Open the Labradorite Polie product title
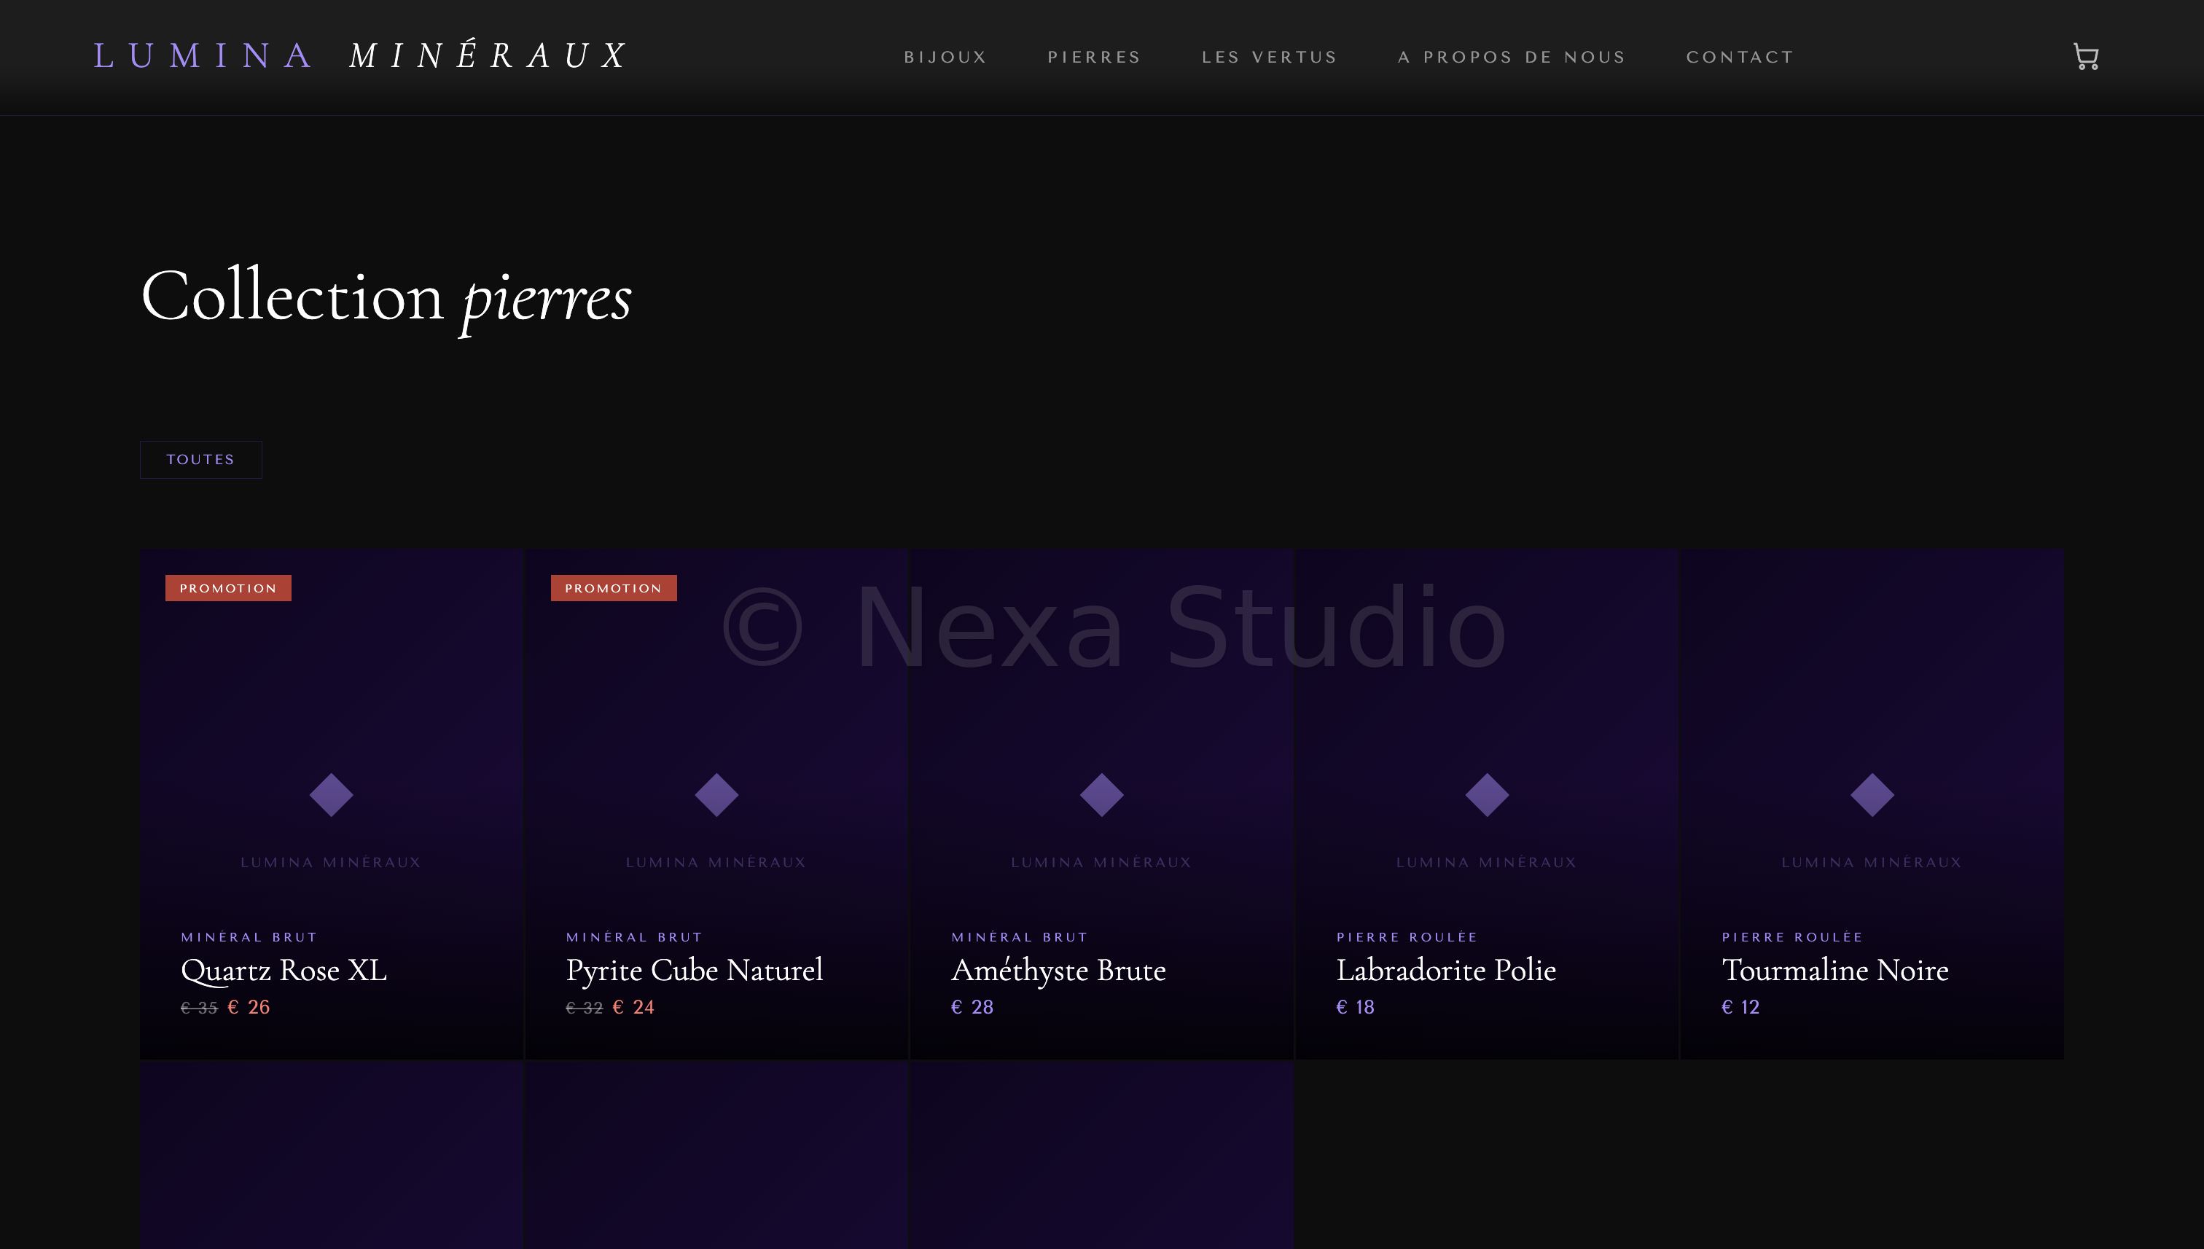 [x=1445, y=970]
